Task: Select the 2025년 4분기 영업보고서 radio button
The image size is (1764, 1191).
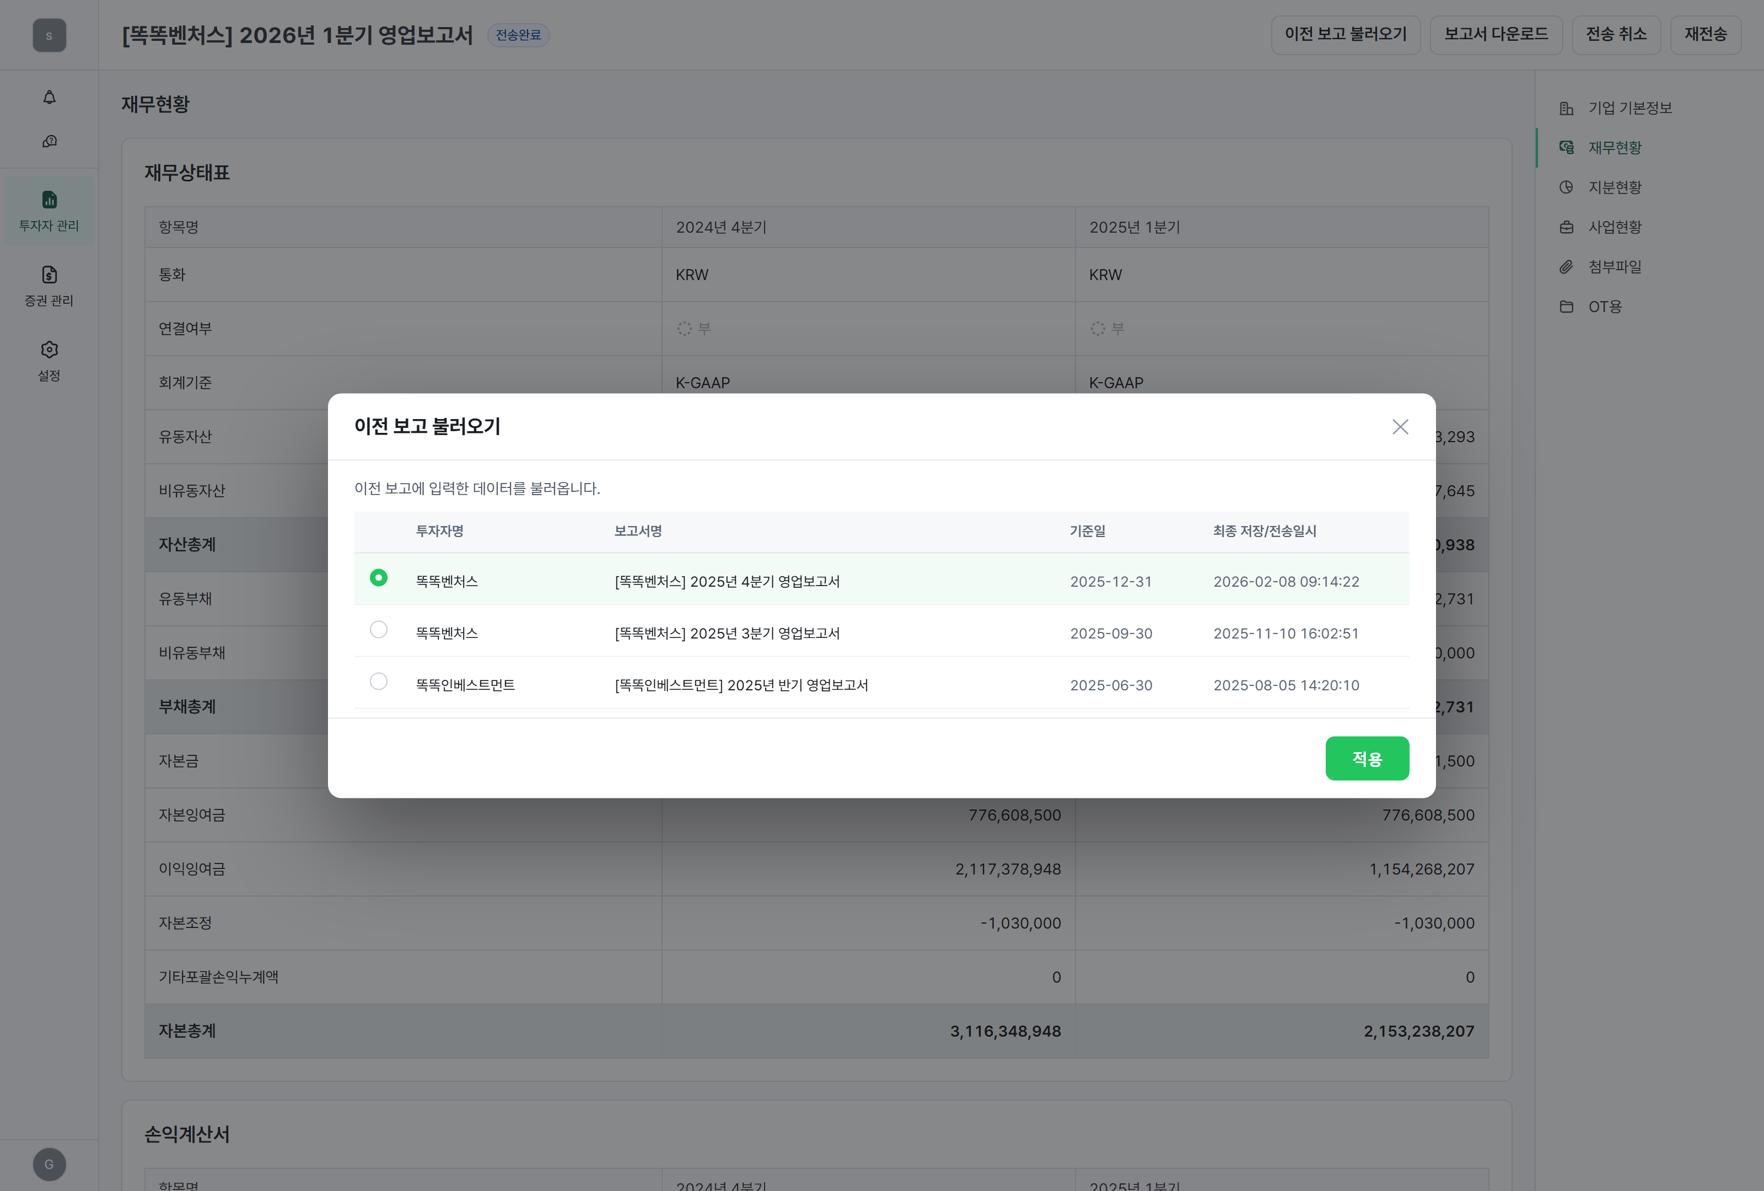Action: [378, 578]
